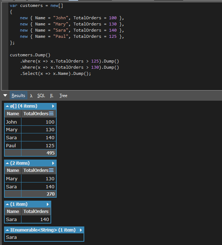Select the 125 value in the 4 items table

tap(39, 145)
